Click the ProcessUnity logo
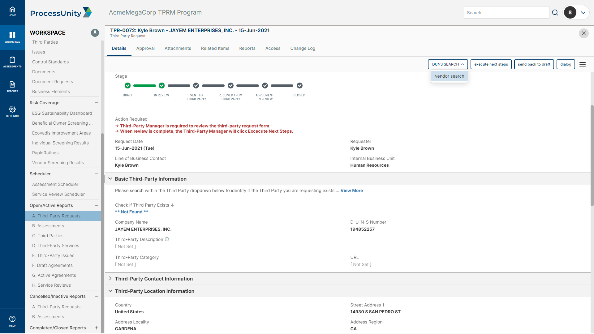This screenshot has height=334, width=594. (x=61, y=13)
